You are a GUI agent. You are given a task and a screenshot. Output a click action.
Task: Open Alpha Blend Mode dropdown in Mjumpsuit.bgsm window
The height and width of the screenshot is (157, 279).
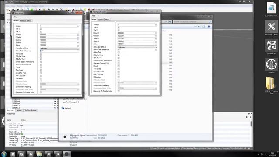pyautogui.click(x=137, y=47)
